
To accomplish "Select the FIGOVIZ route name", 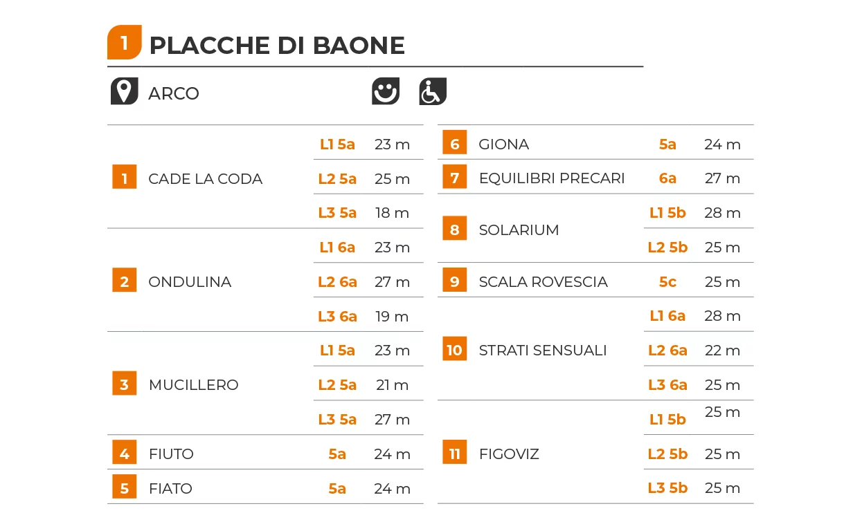I will pyautogui.click(x=509, y=454).
